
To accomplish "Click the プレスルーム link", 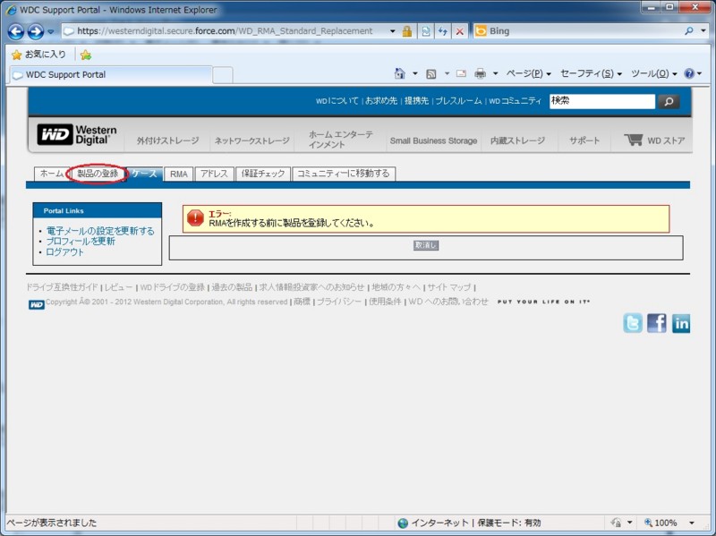I will coord(458,100).
